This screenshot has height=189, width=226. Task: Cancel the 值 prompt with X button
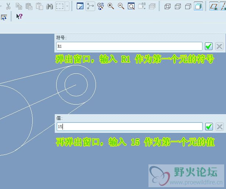(220, 127)
